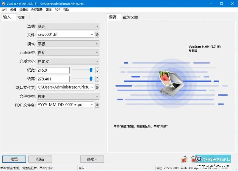Click the @ button beside the default folder field
The image size is (238, 171).
click(97, 87)
